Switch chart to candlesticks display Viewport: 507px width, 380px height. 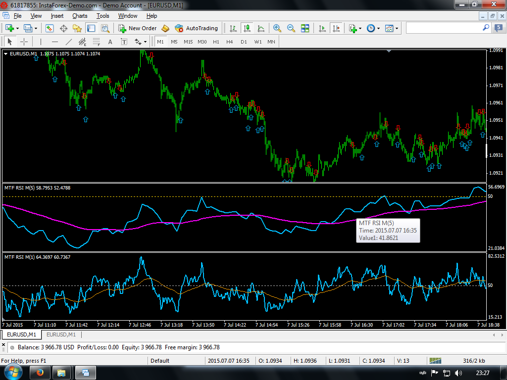coord(247,28)
